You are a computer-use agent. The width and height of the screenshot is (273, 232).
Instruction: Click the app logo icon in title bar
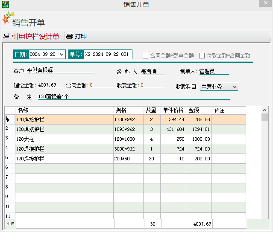coord(6,4)
